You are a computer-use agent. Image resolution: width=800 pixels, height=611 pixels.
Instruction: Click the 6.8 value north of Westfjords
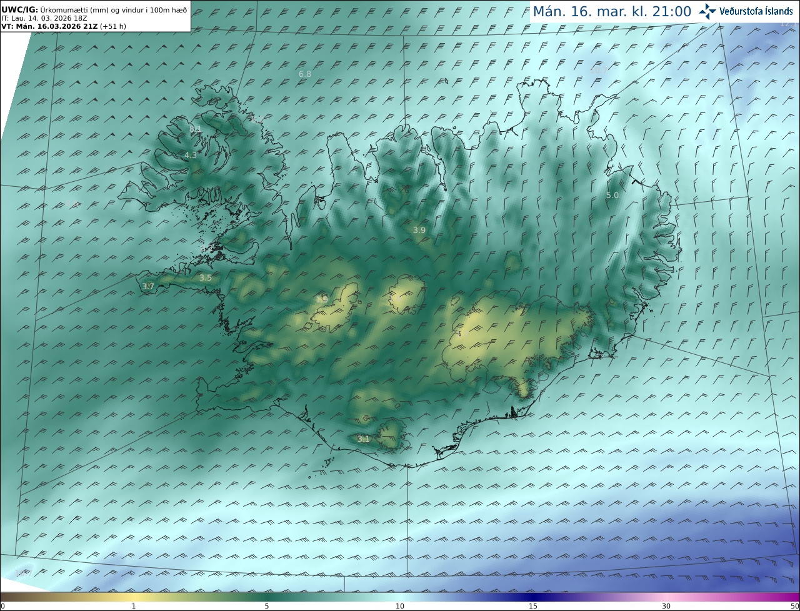pyautogui.click(x=305, y=74)
